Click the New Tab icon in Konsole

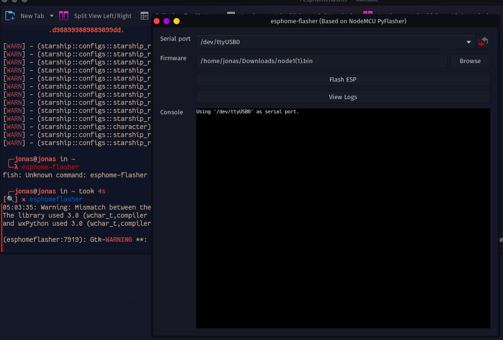click(x=10, y=16)
